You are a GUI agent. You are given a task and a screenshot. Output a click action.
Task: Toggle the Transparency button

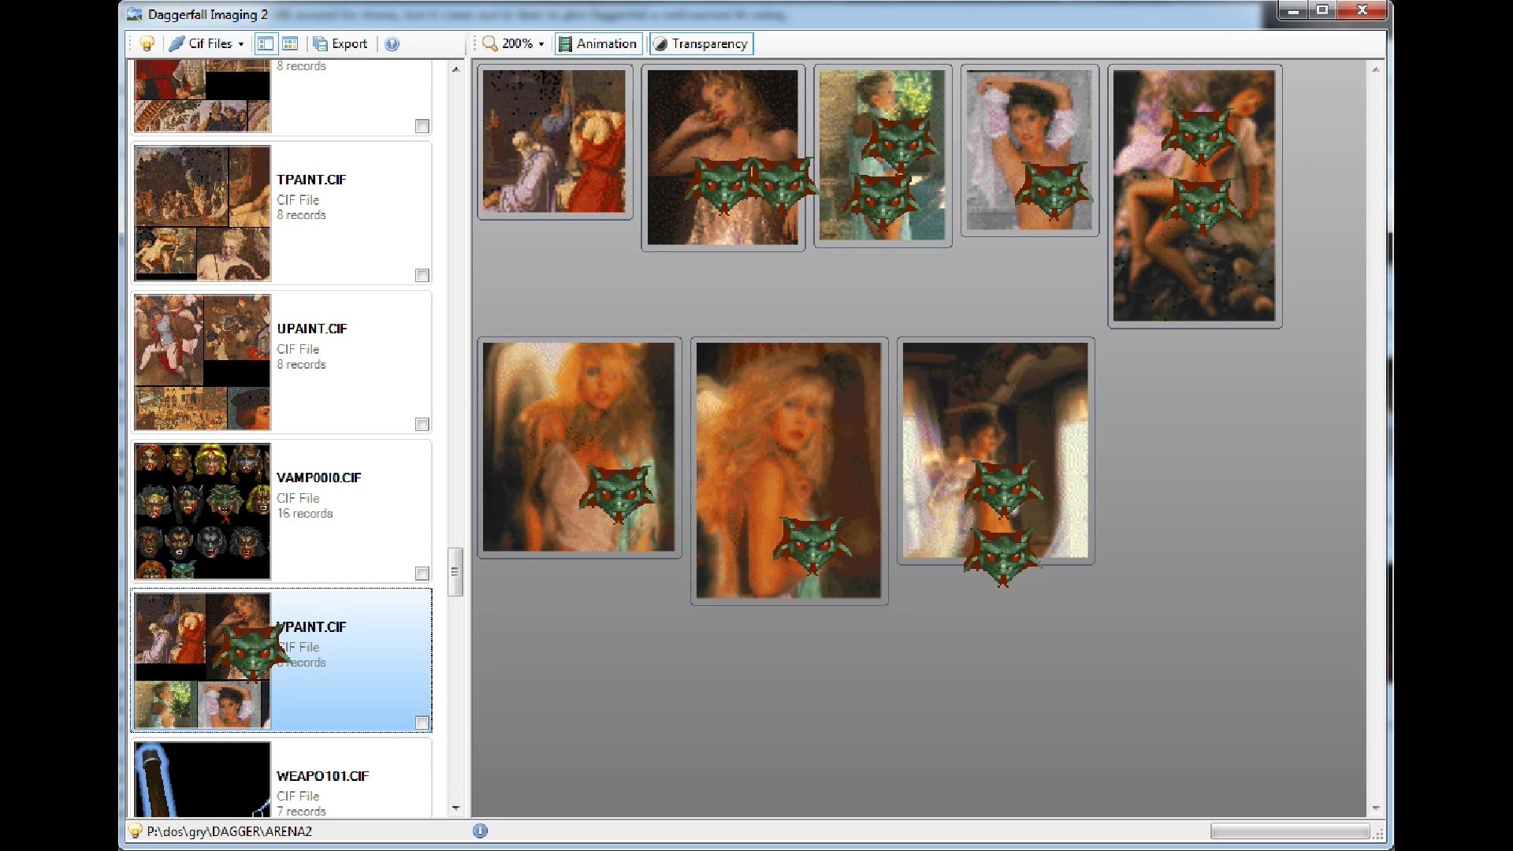click(x=701, y=44)
